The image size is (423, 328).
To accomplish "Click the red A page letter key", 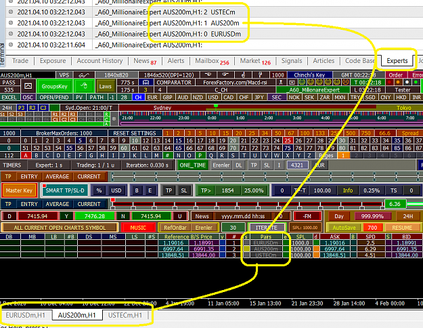I will [26, 155].
